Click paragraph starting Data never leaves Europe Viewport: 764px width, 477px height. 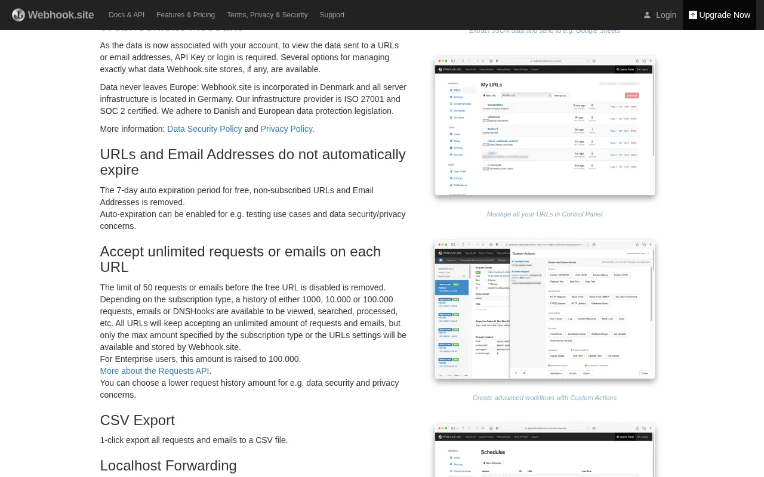(253, 99)
